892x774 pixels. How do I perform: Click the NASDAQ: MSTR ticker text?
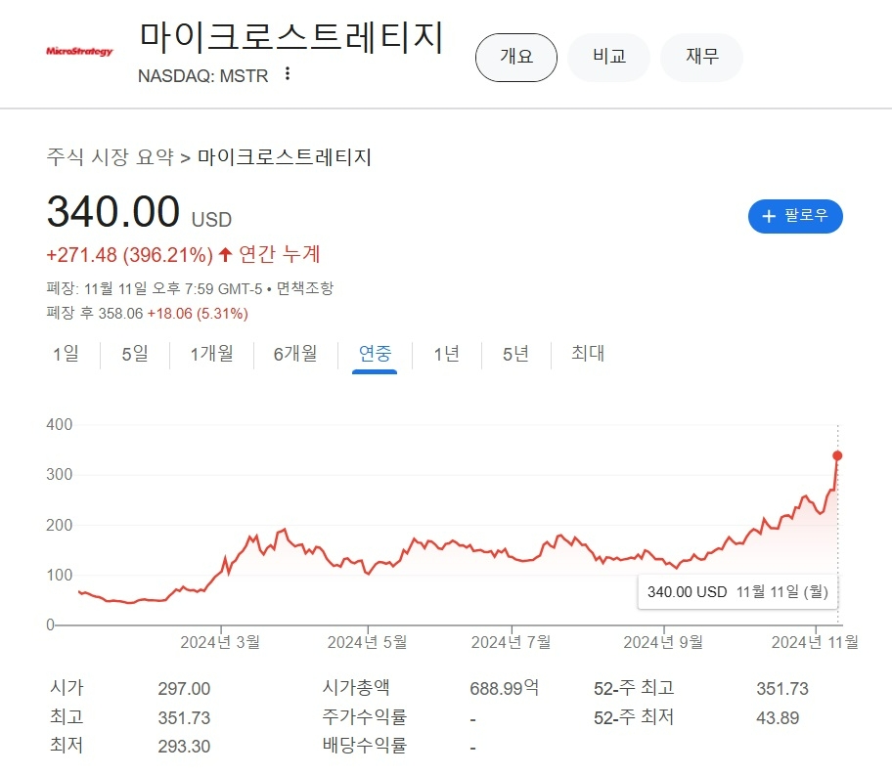pos(203,76)
